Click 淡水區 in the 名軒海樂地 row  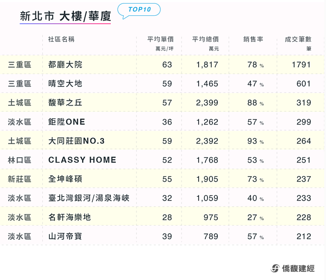coord(20,217)
